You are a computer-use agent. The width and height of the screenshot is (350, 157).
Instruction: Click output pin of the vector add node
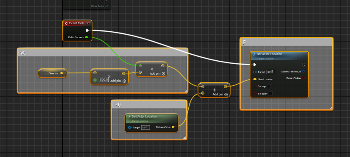click(x=226, y=86)
